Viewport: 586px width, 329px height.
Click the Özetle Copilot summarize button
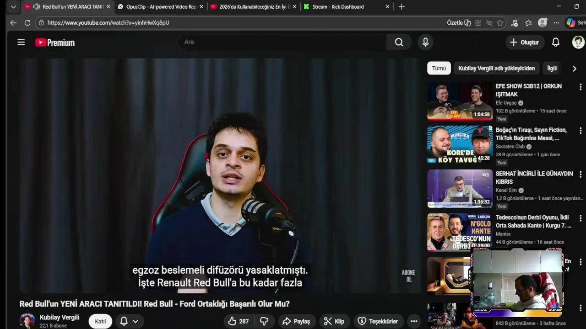point(459,22)
